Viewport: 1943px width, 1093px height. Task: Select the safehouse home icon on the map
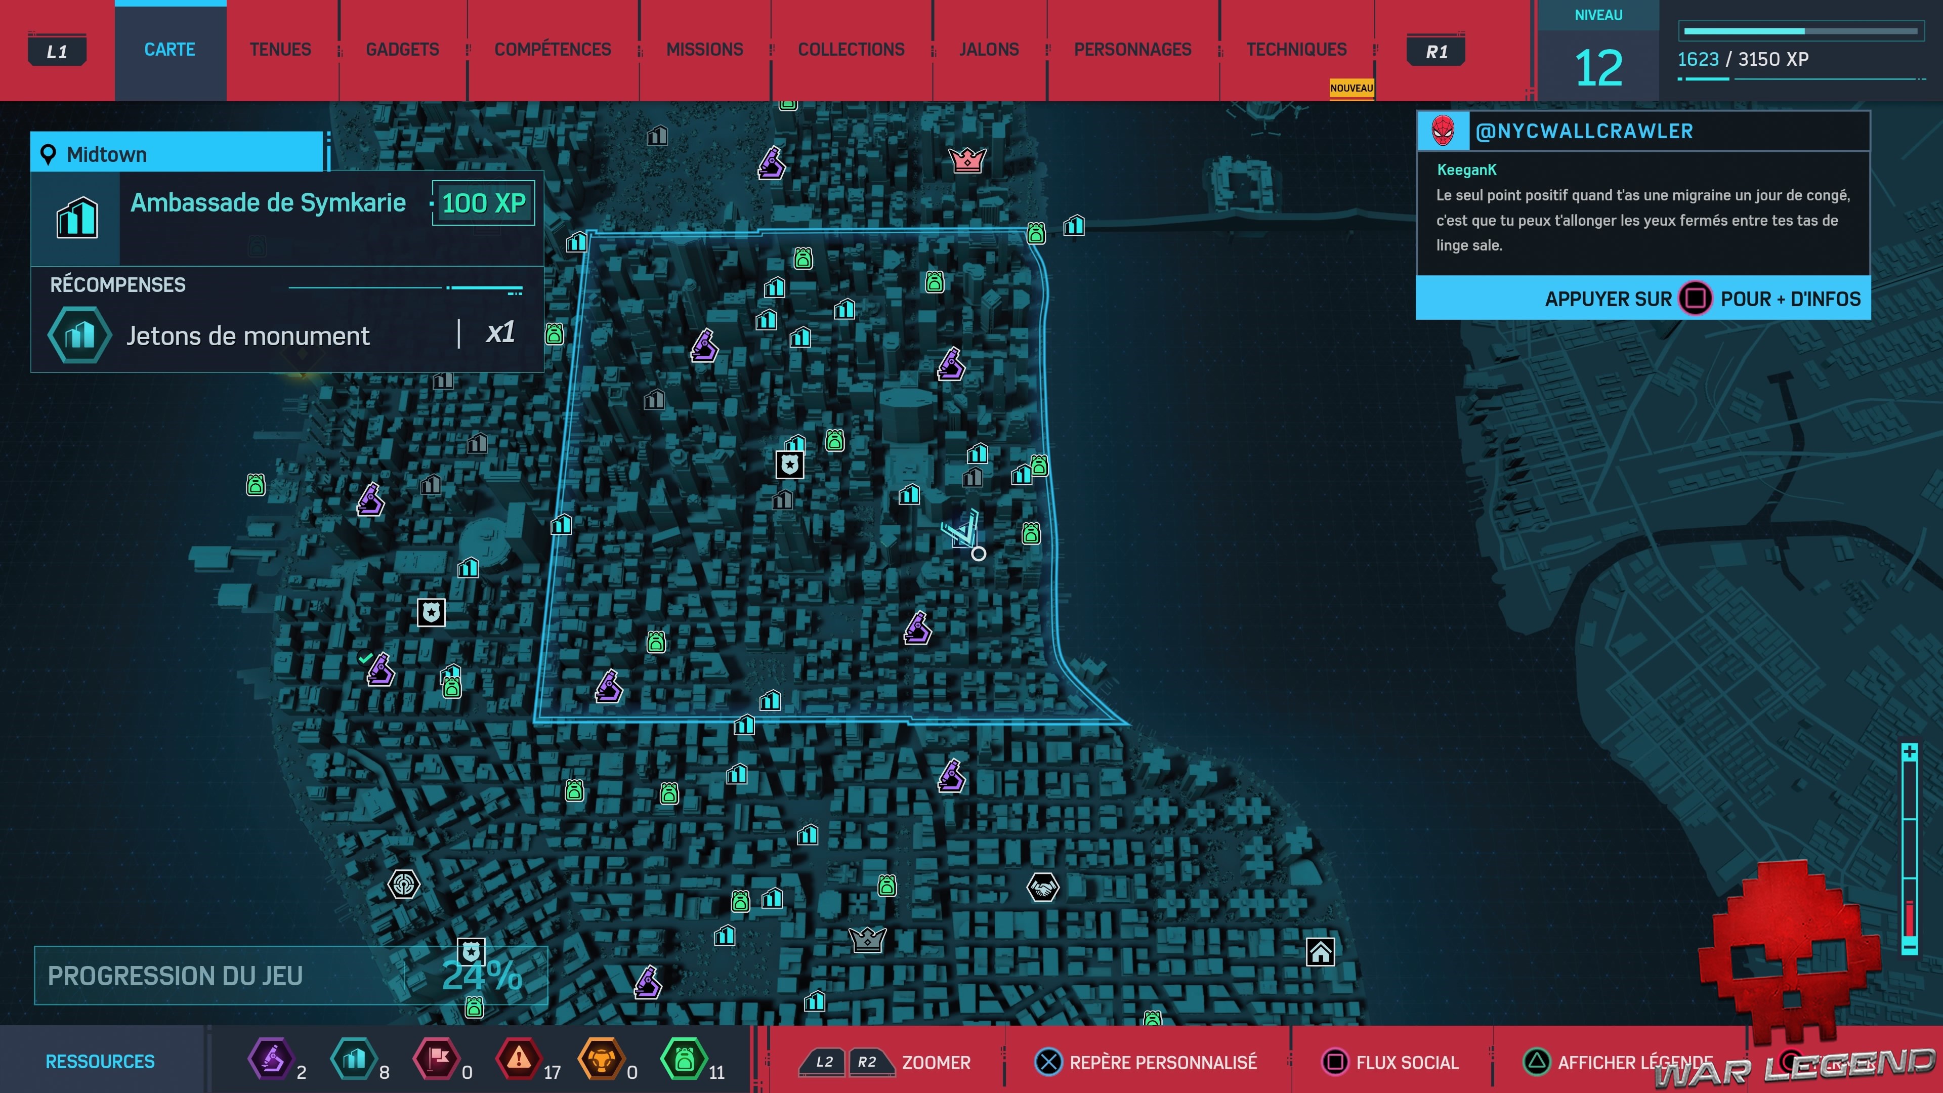pos(1320,952)
